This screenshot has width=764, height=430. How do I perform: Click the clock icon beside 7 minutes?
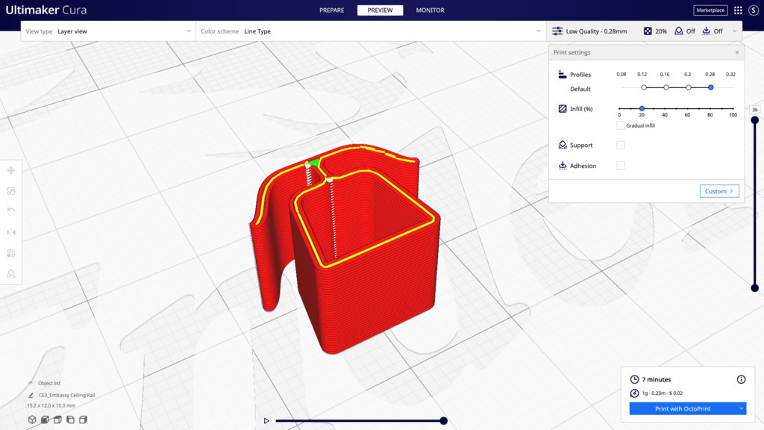634,379
